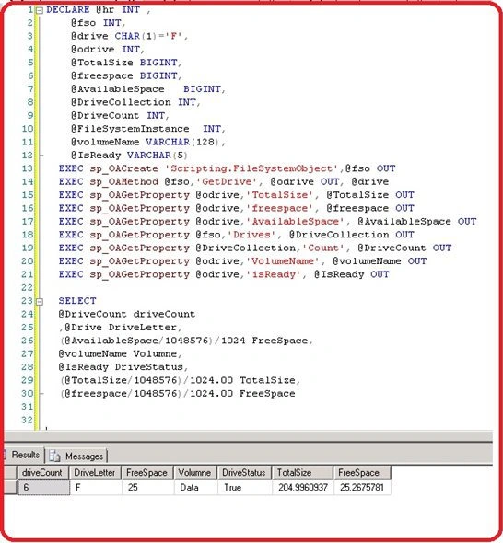Viewport: 503px width, 543px height.
Task: Select the Volumne column header
Action: pos(196,473)
